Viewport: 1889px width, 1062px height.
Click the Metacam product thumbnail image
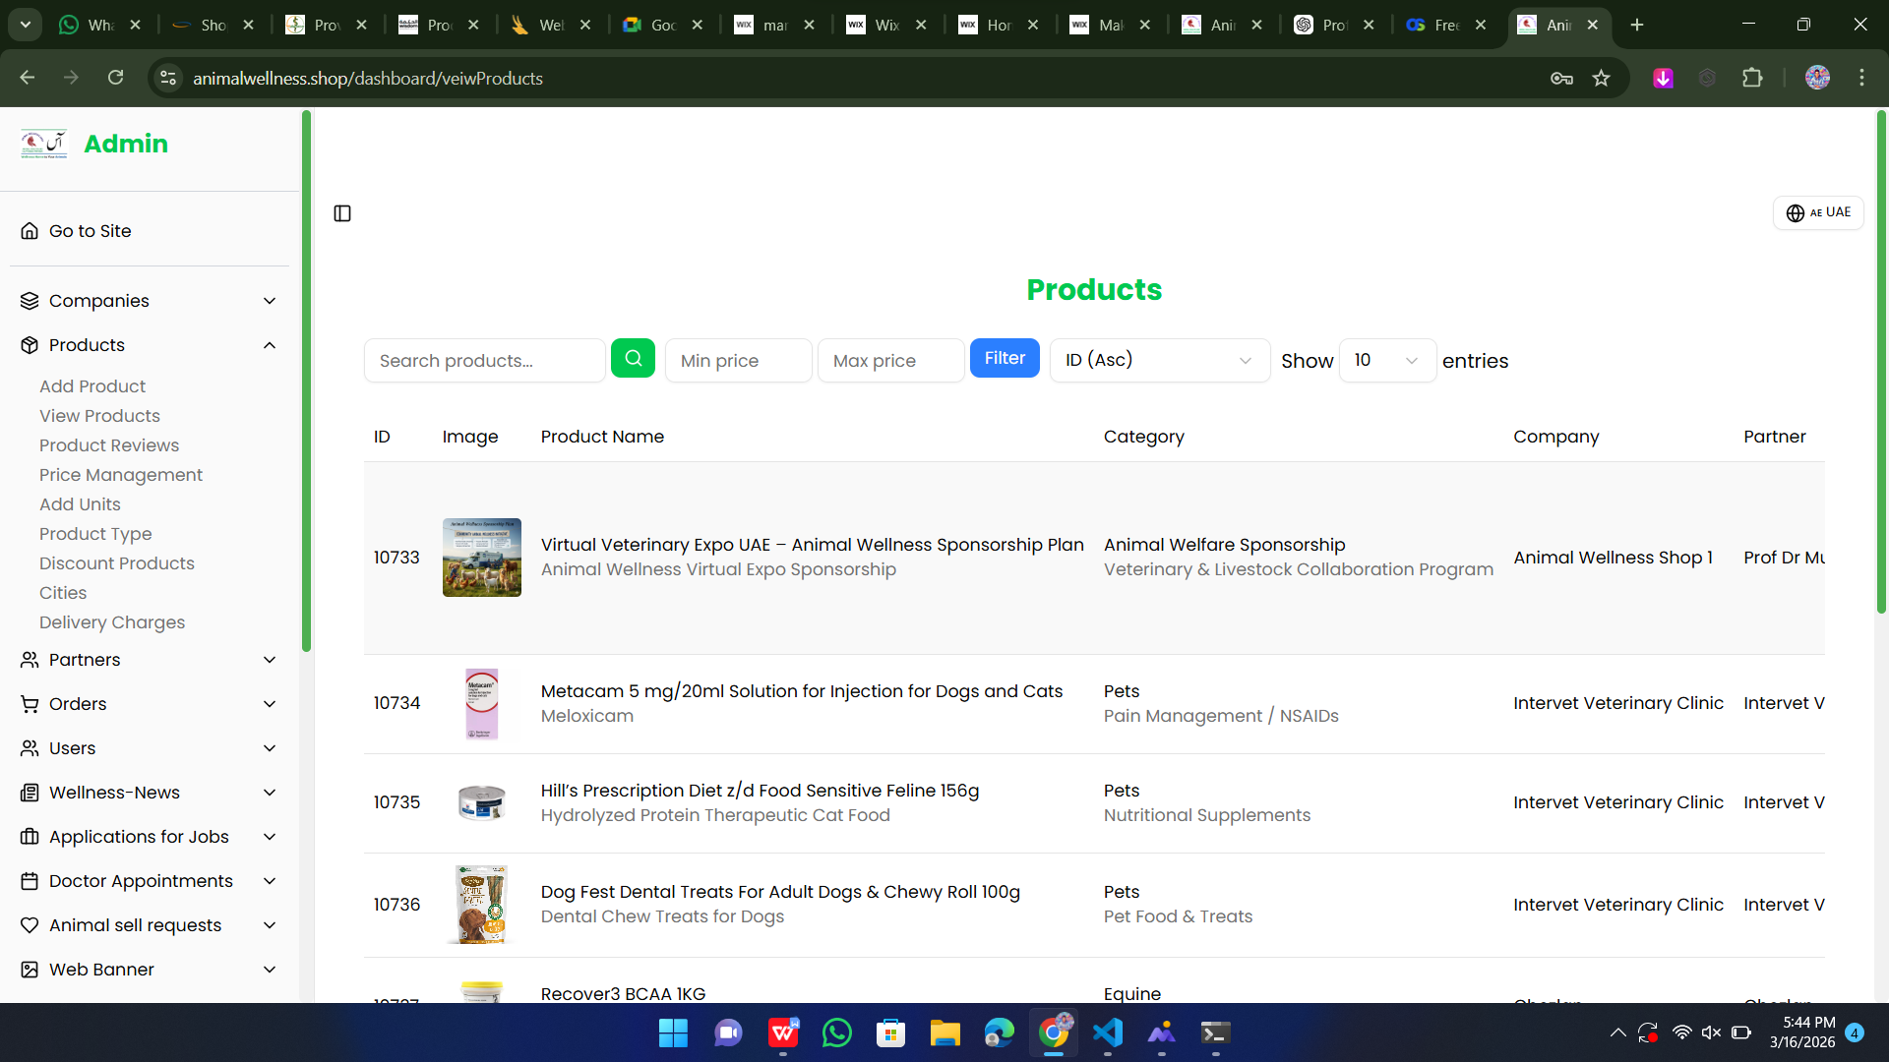[481, 704]
